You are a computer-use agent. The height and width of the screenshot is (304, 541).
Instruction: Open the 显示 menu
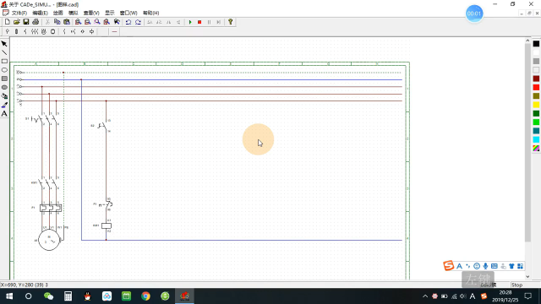tap(110, 13)
